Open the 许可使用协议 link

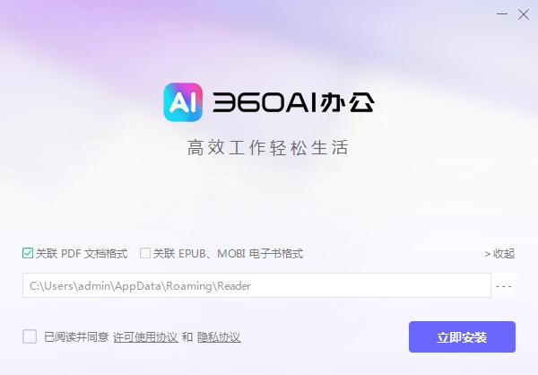[145, 337]
